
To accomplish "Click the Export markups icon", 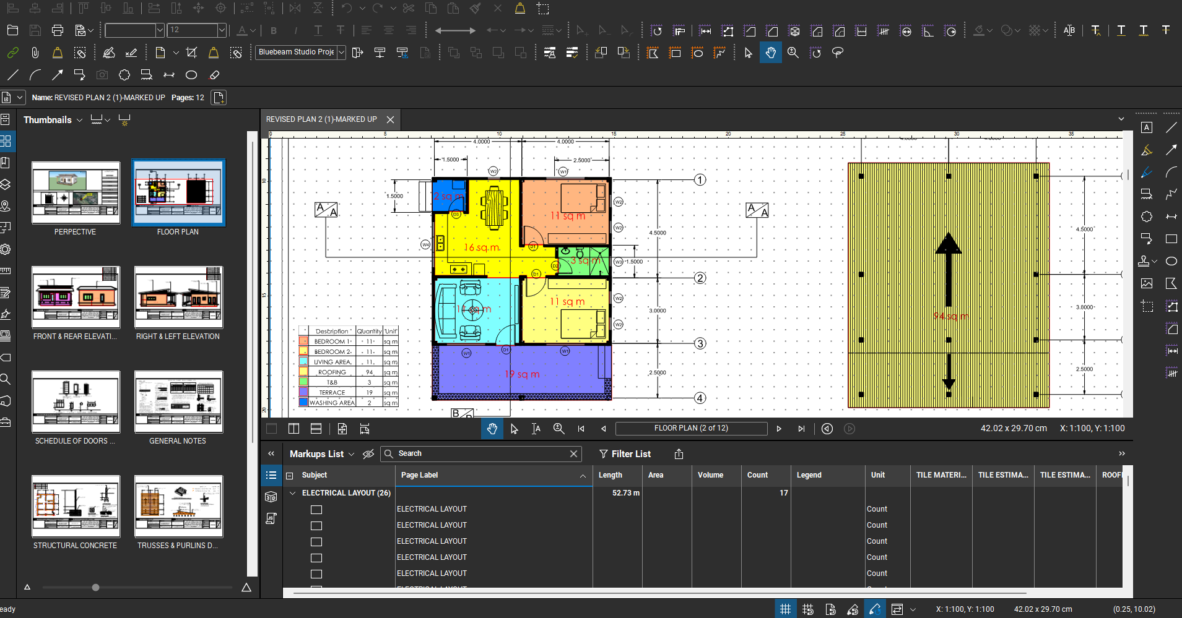I will tap(679, 454).
